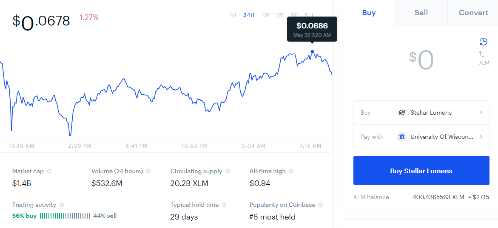The width and height of the screenshot is (498, 228).
Task: Click the $0 amount input field
Action: pos(421,60)
